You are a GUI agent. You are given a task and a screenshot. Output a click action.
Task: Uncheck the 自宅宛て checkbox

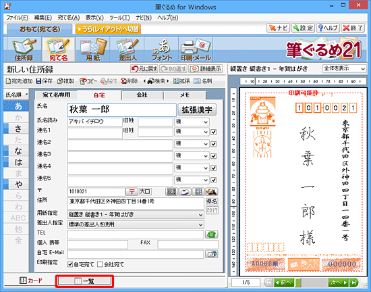70,264
